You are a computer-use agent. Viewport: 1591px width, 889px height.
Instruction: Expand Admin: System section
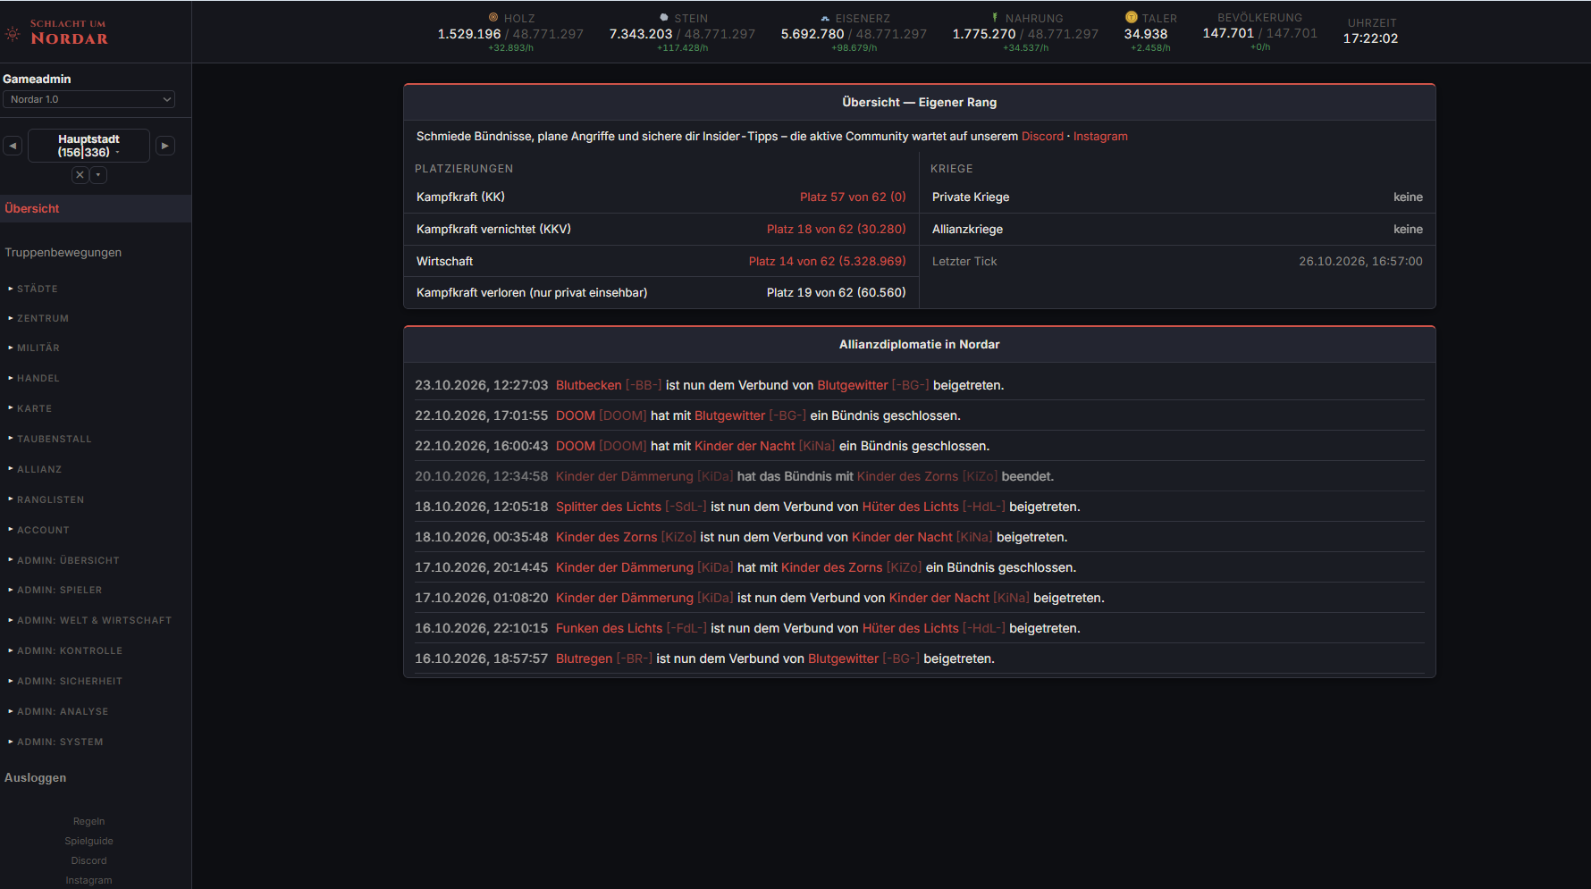[55, 742]
